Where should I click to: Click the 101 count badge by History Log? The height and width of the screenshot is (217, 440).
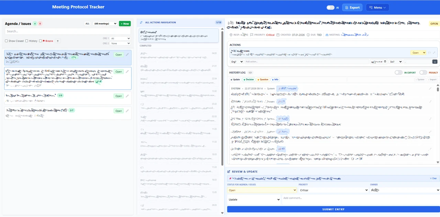click(x=250, y=73)
